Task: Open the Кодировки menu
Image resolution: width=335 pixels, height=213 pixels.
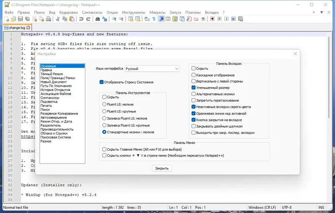Action: [x=68, y=13]
